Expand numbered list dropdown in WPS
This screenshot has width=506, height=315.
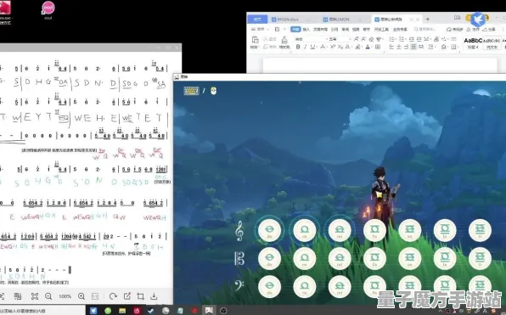pyautogui.click(x=406, y=39)
